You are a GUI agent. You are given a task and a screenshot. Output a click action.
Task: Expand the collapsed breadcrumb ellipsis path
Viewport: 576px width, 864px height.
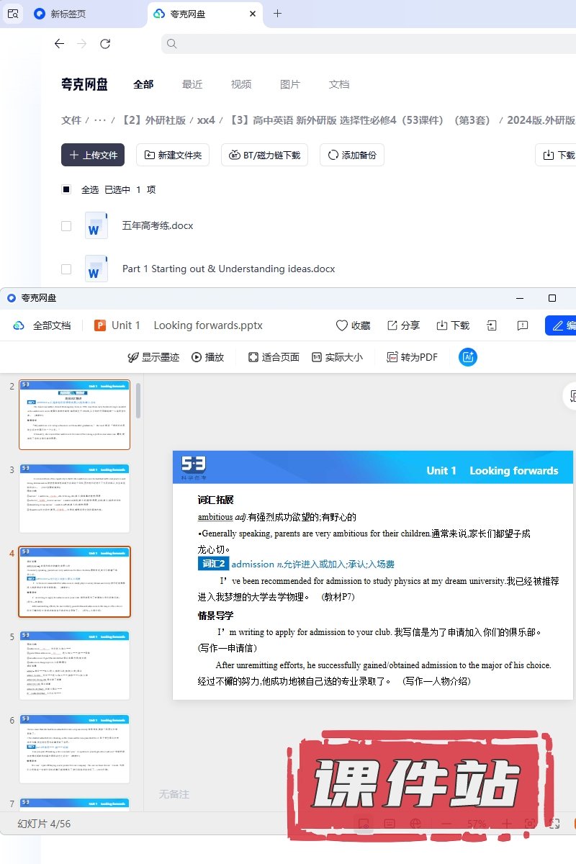click(100, 120)
